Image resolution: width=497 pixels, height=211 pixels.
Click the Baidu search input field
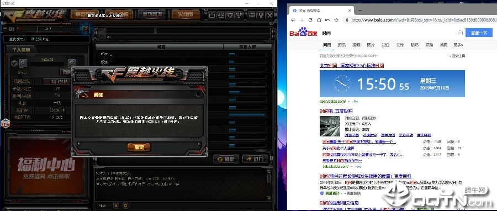388,33
